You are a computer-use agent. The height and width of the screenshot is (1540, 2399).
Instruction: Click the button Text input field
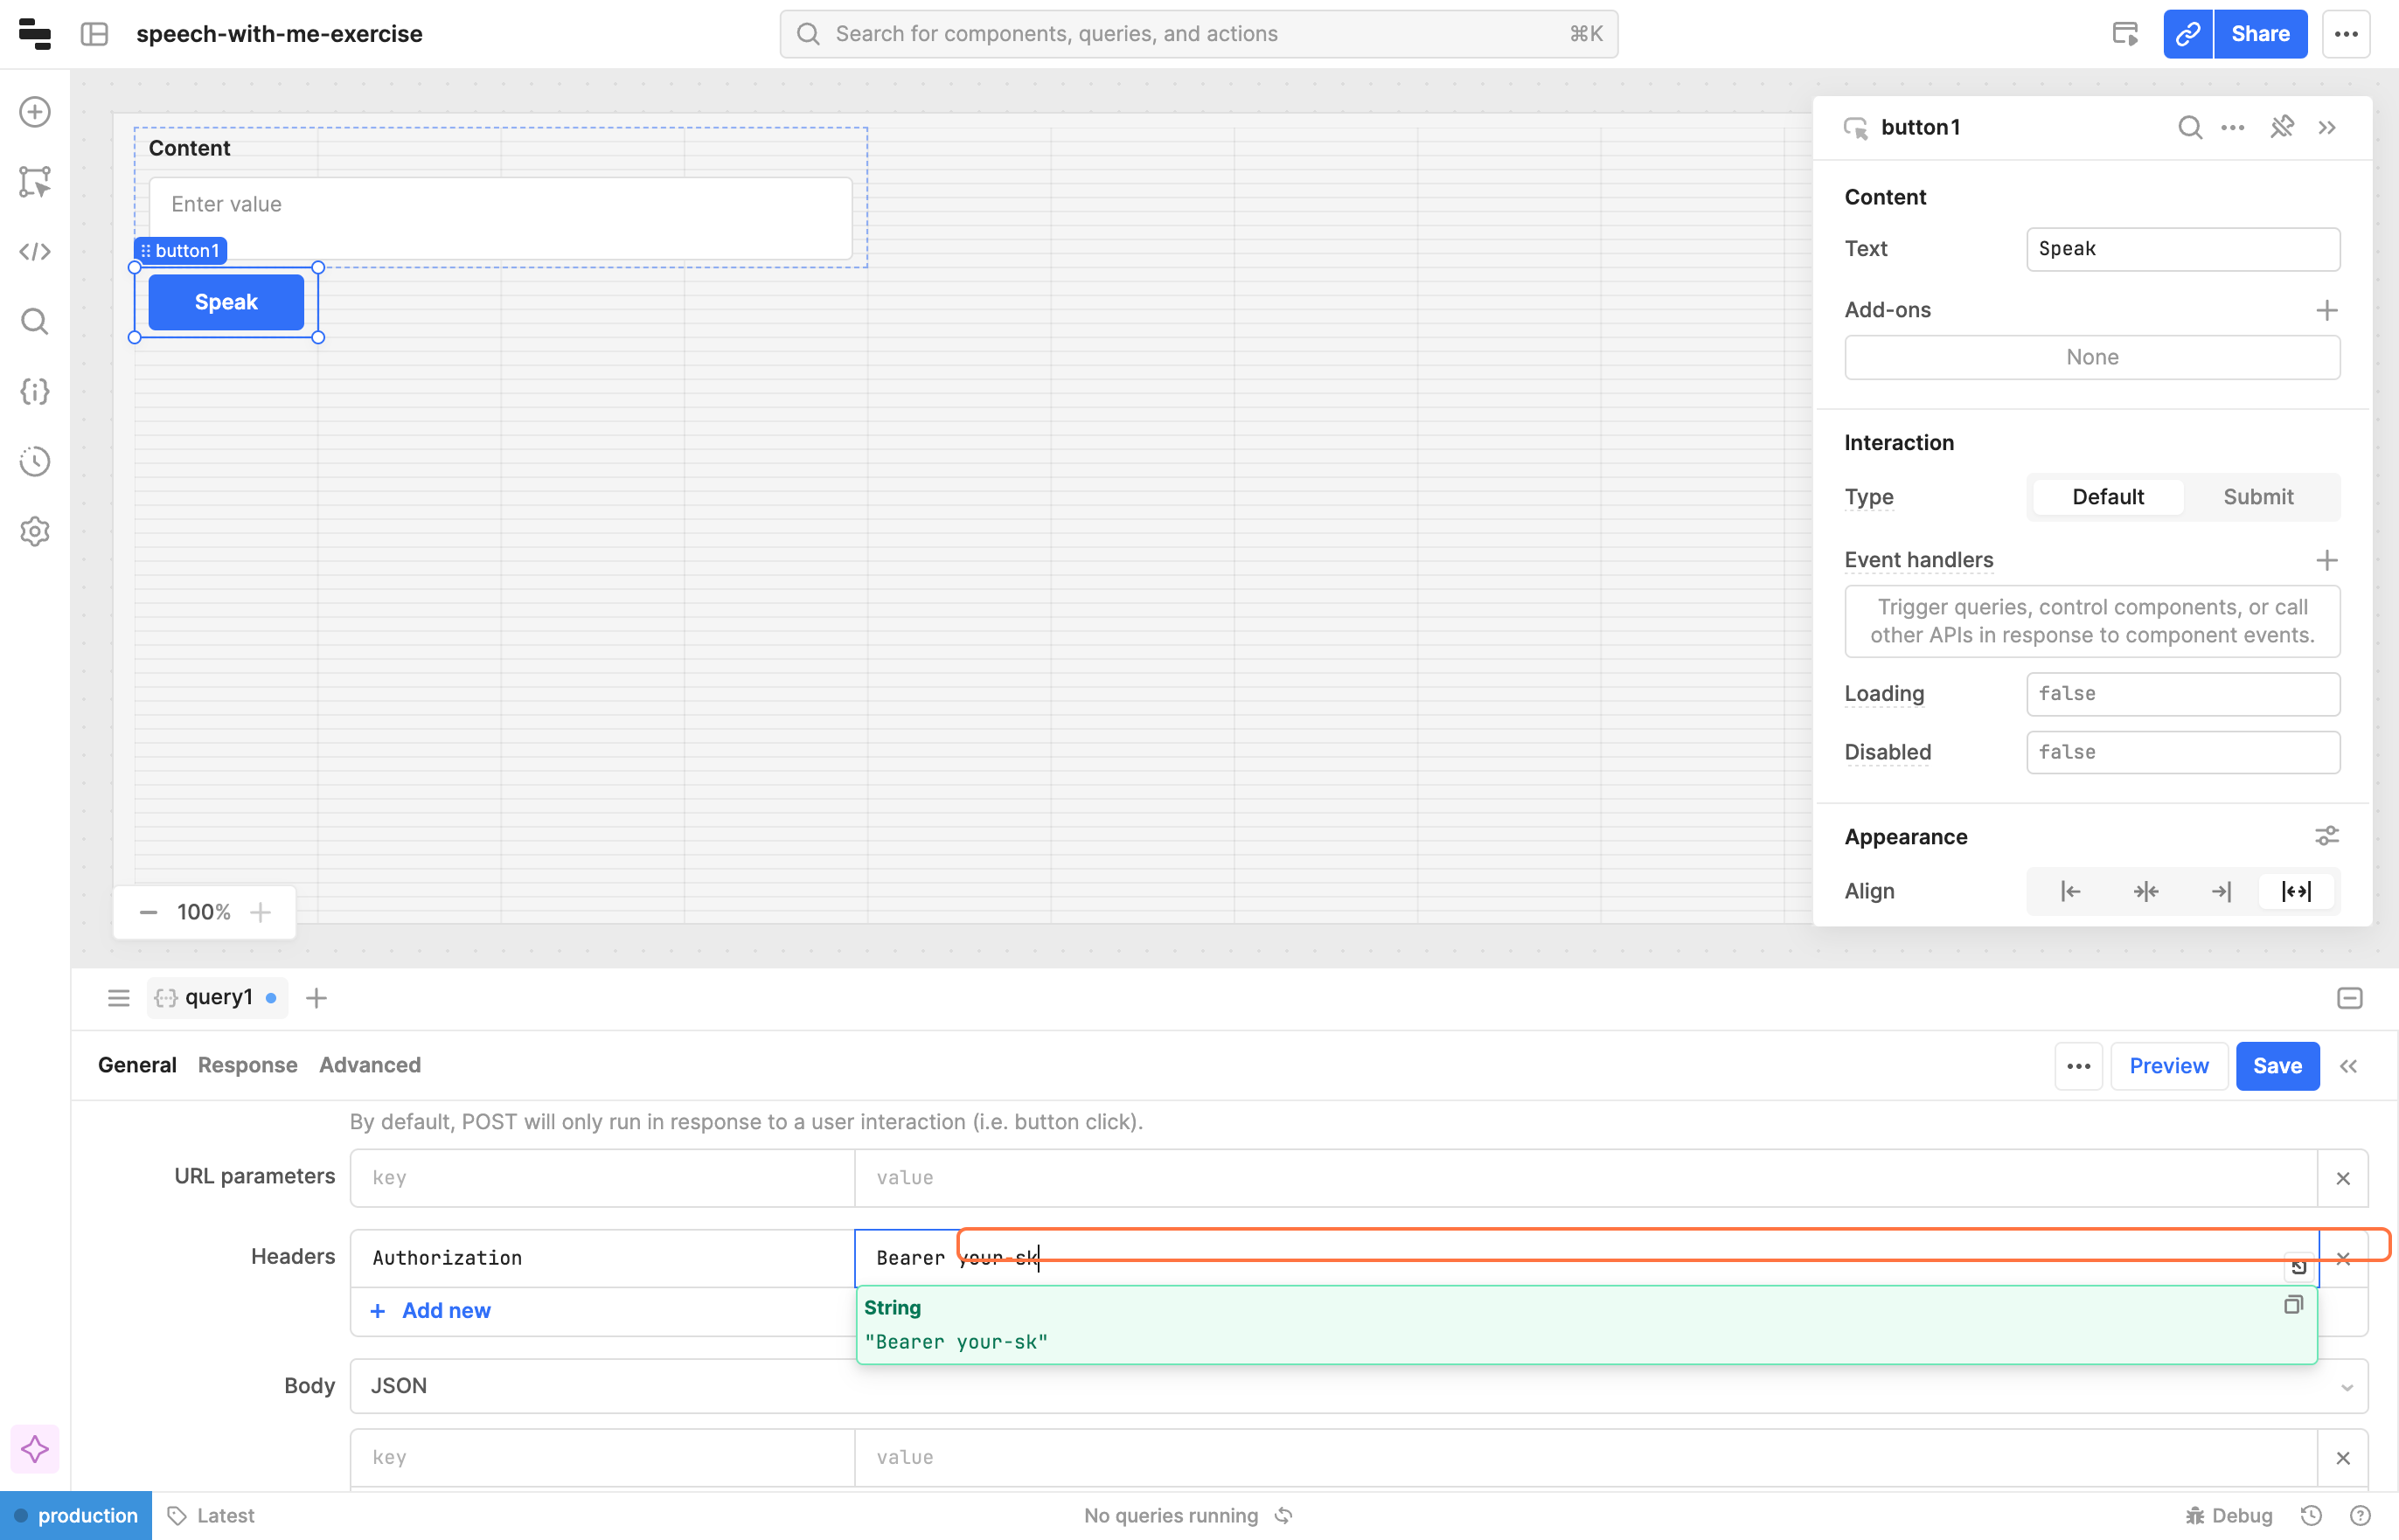click(x=2182, y=249)
